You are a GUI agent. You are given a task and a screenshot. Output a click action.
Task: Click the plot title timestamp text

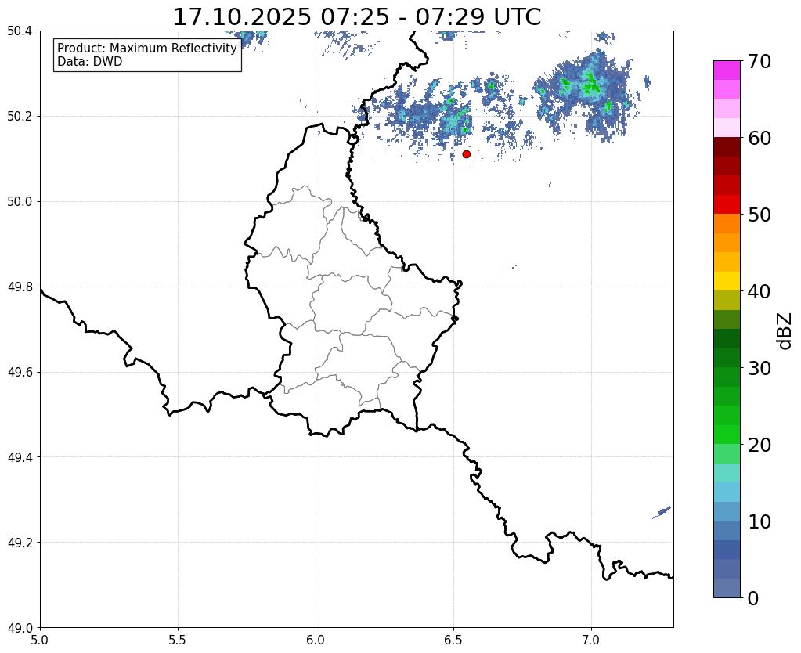pyautogui.click(x=357, y=17)
